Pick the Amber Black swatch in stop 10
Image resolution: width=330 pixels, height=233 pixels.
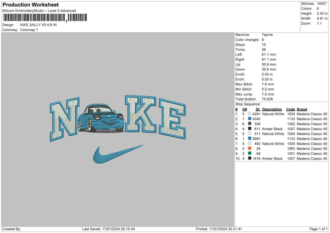pos(250,158)
